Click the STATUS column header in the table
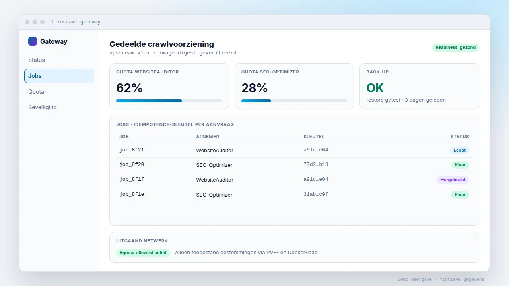 460,137
